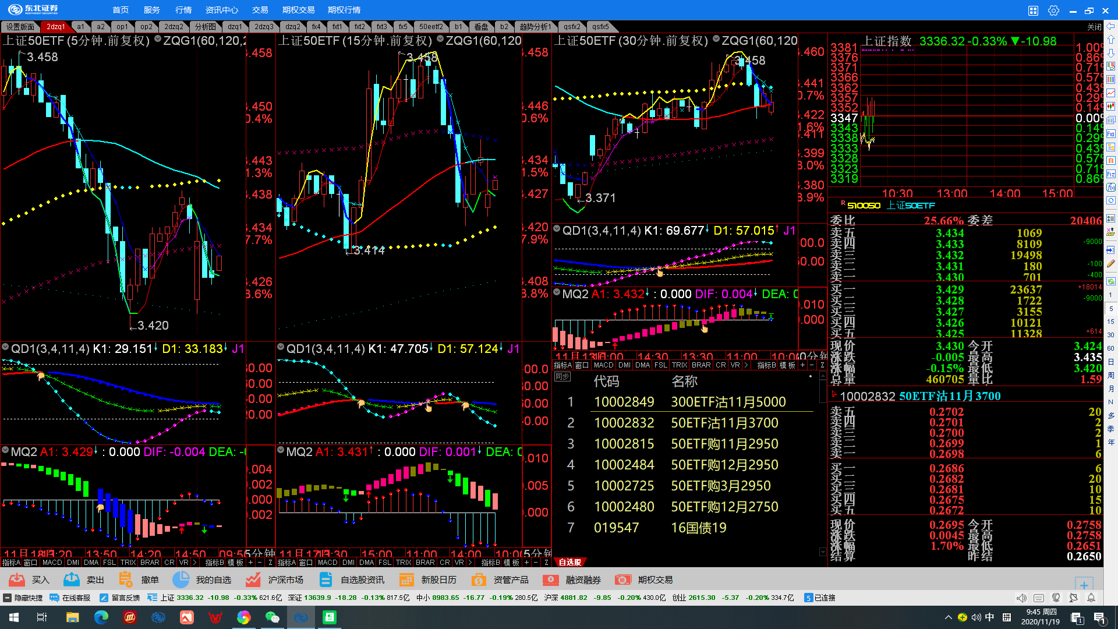1118x629 pixels.
Task: Open the settings gear in title bar
Action: [1053, 10]
